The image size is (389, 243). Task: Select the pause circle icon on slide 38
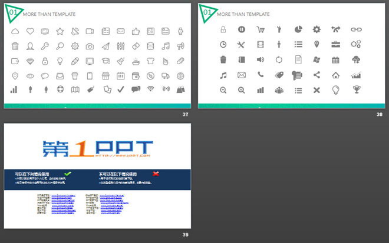click(242, 29)
